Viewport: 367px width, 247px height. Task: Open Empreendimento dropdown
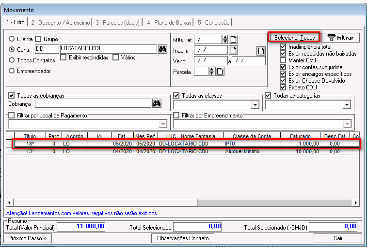click(347, 124)
